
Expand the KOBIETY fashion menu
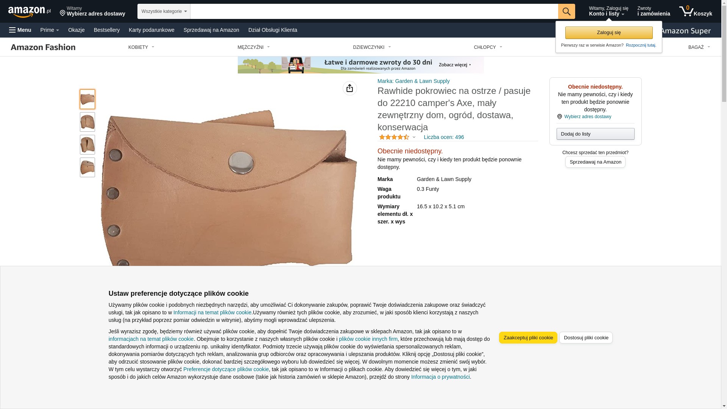click(141, 47)
